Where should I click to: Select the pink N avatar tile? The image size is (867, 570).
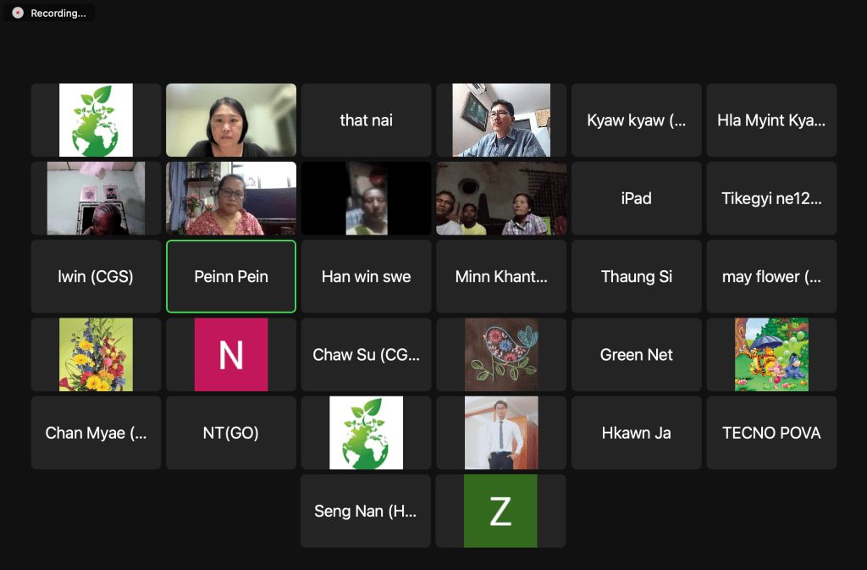[231, 354]
